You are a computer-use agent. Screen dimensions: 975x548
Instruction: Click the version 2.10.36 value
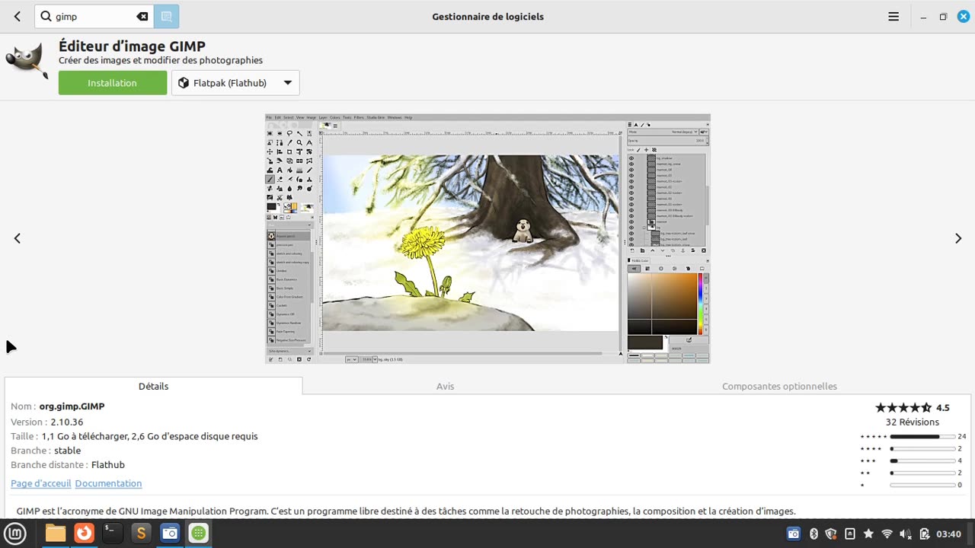[x=67, y=422]
